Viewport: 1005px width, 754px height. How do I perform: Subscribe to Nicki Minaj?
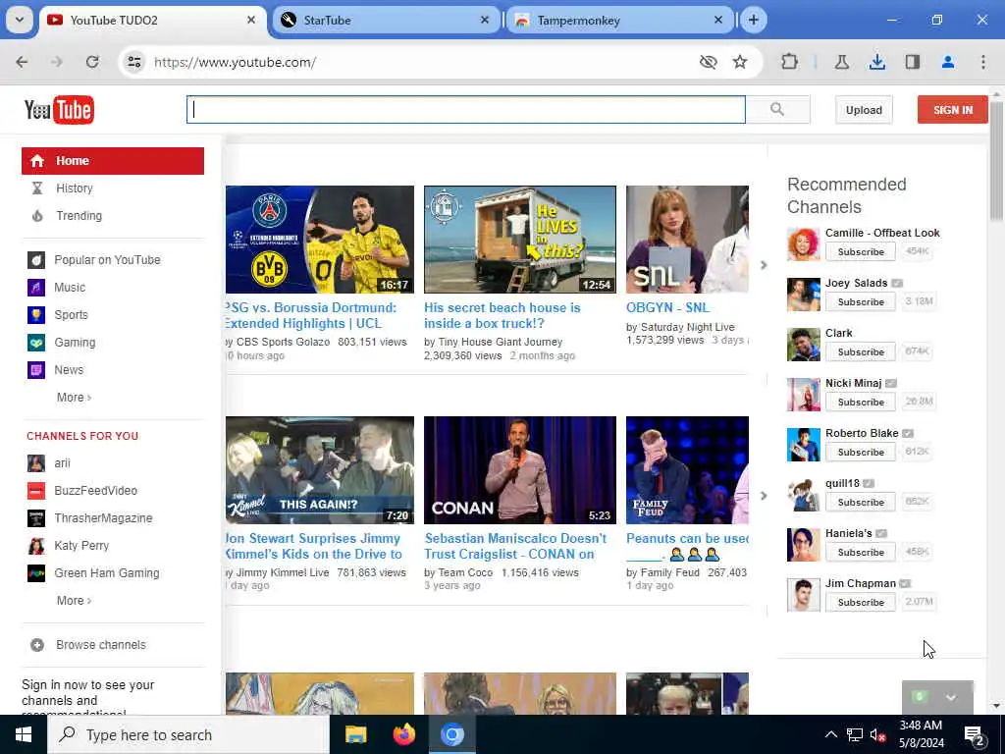[861, 402]
